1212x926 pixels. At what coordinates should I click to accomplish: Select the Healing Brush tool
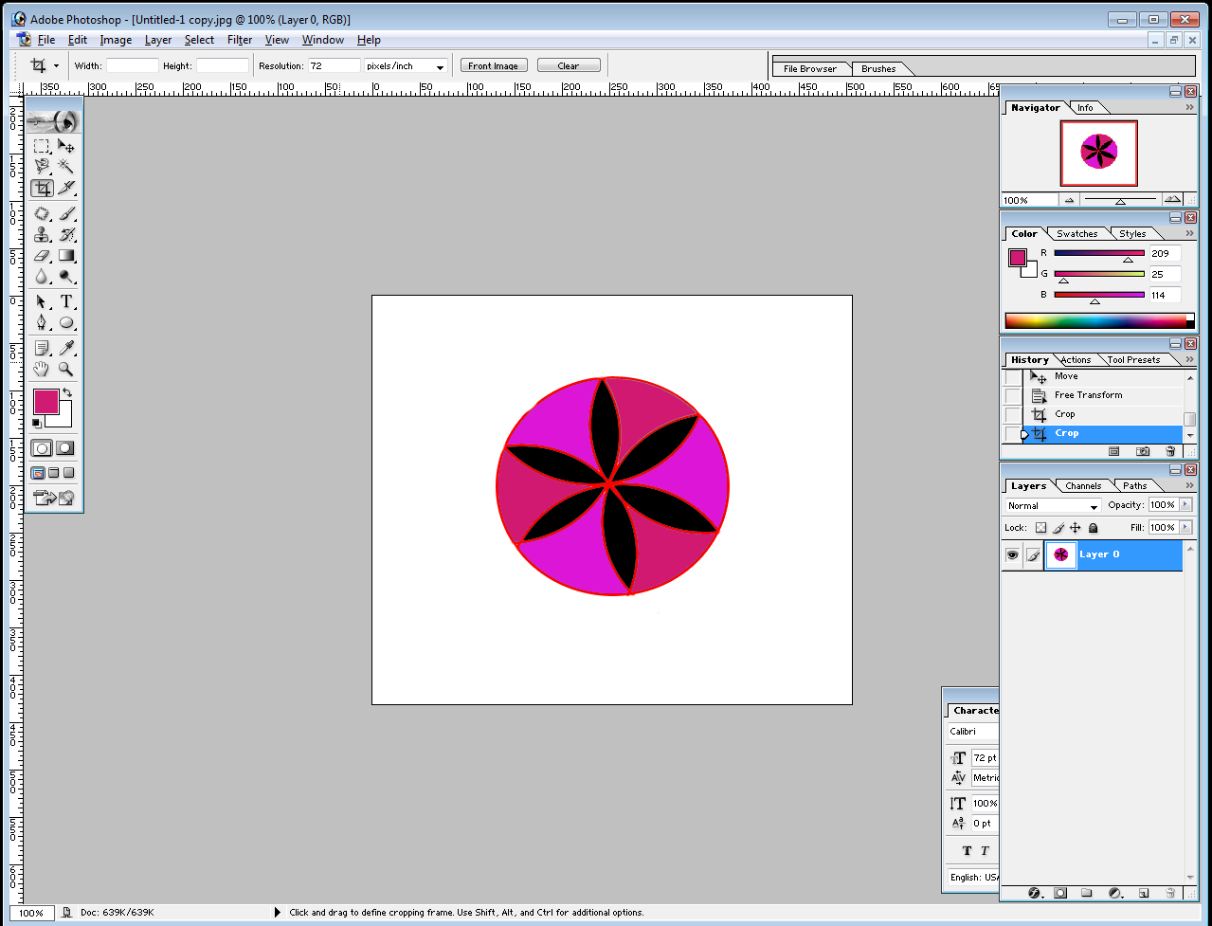42,214
